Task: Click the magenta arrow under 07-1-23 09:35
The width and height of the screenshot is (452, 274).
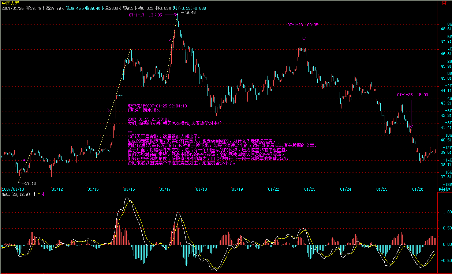Action: (x=304, y=35)
